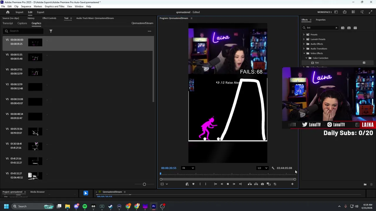Switch to the Captions tab
The height and width of the screenshot is (211, 376).
[22, 23]
